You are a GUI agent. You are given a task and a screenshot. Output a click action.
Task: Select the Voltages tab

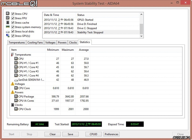tap(50, 42)
